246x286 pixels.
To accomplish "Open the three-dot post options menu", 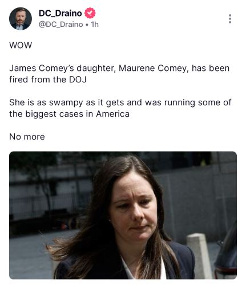I will [230, 19].
